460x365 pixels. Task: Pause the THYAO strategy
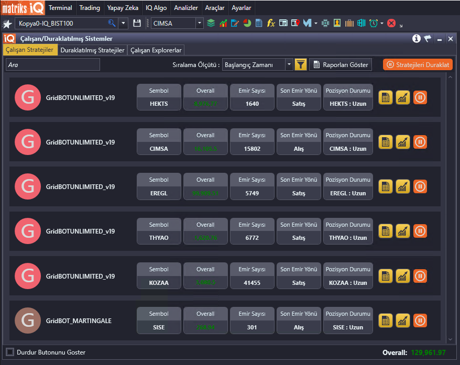(420, 231)
